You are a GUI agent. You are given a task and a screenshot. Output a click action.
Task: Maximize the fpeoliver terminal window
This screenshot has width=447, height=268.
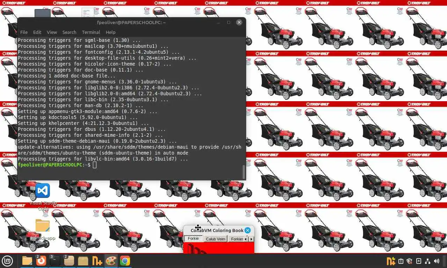(229, 22)
